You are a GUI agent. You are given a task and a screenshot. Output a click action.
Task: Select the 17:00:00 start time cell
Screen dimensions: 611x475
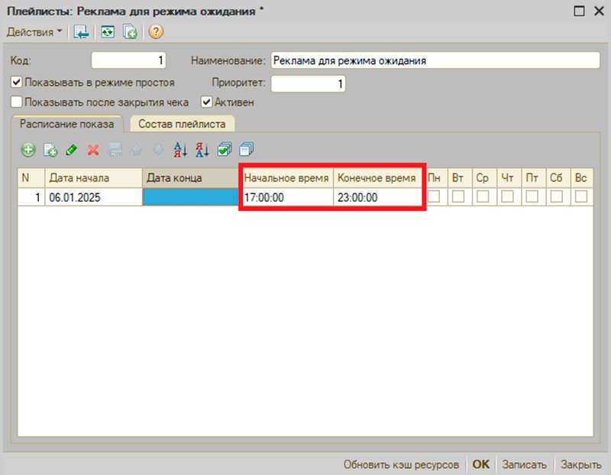pyautogui.click(x=286, y=197)
